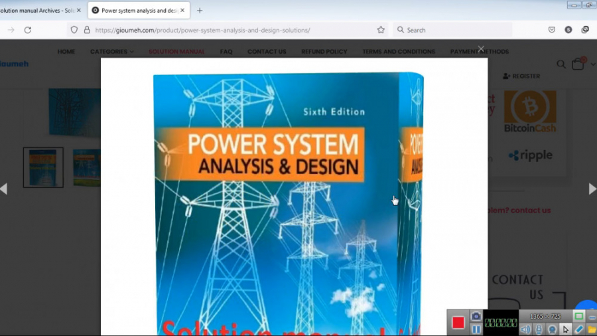Open the extensions icon in the browser toolbar
The width and height of the screenshot is (597, 336).
click(x=585, y=30)
